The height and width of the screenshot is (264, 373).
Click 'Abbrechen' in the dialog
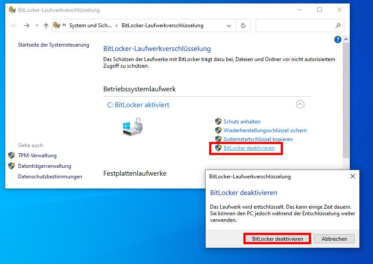tap(334, 239)
